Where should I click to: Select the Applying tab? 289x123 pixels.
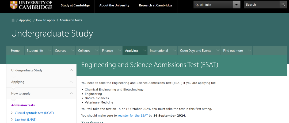(131, 50)
